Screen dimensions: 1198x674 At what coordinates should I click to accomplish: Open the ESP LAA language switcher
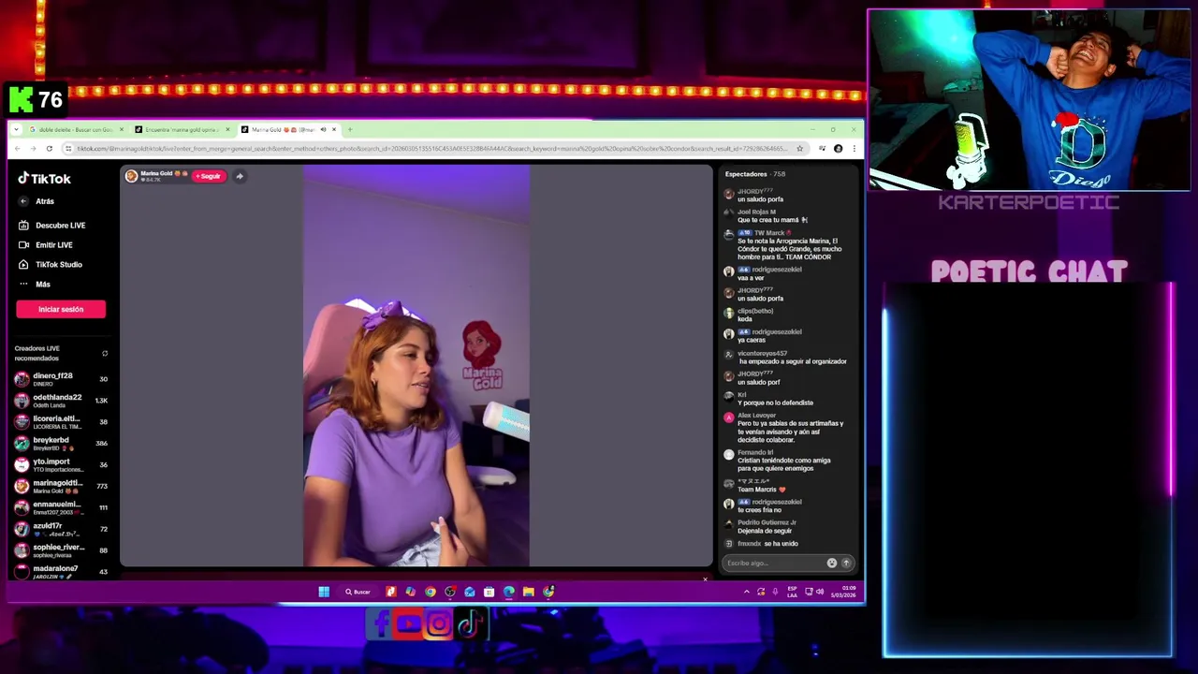(792, 592)
